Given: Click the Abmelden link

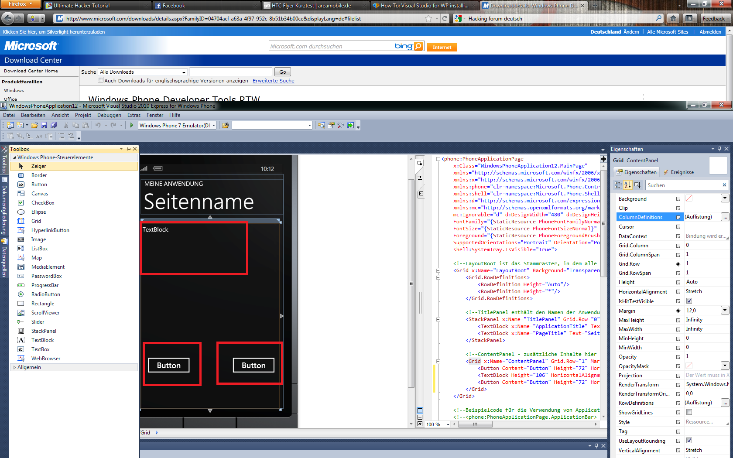Looking at the screenshot, I should 710,32.
